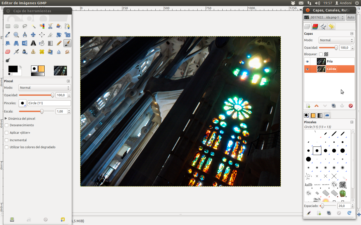This screenshot has height=225, width=361.
Task: Switch to the Gradients tab in lower dock
Action: tap(320, 115)
